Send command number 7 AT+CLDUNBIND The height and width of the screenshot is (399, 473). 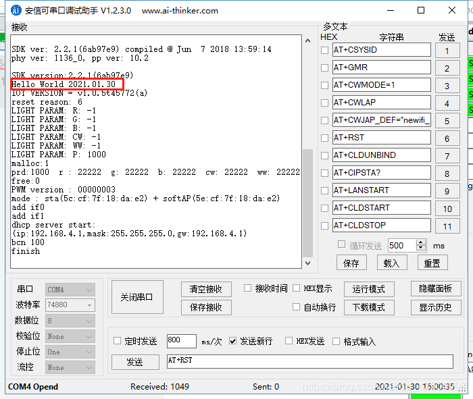point(447,156)
